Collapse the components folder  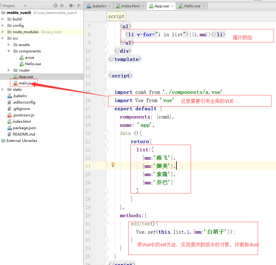coord(9,51)
